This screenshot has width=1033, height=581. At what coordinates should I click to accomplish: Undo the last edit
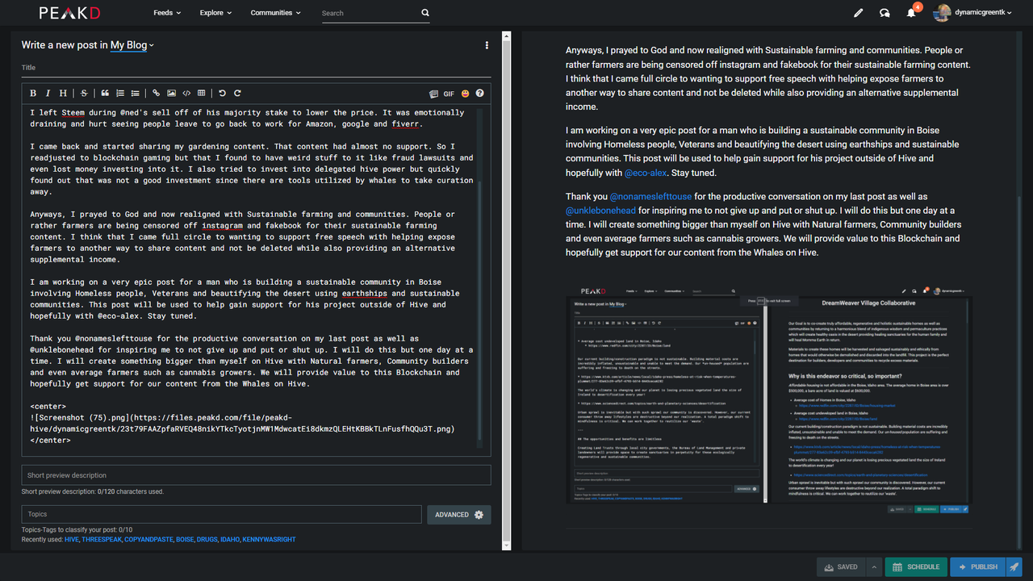[x=223, y=94]
